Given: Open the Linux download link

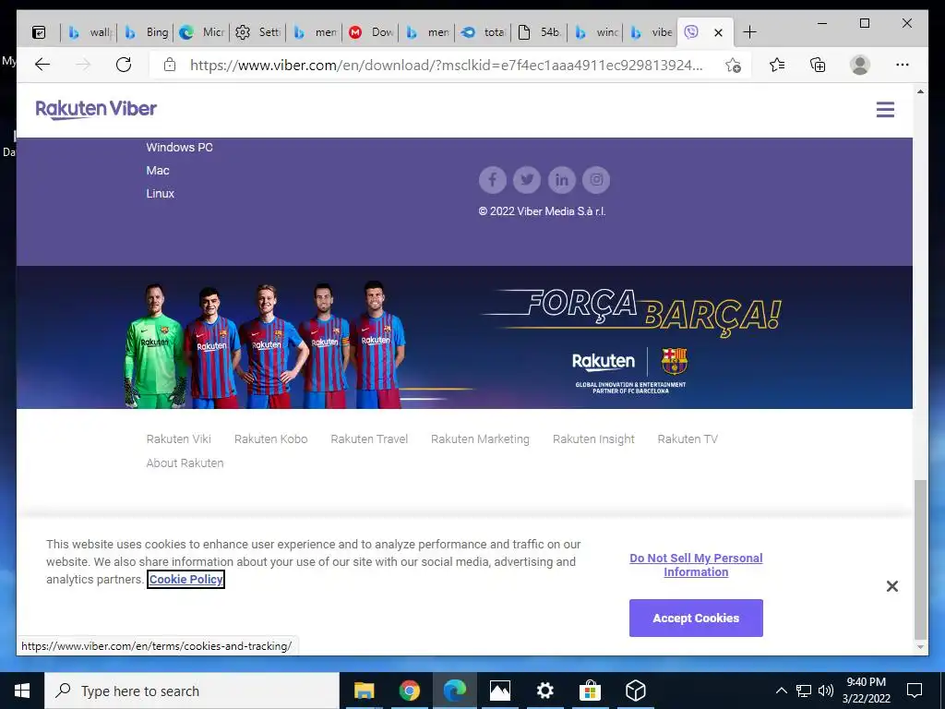Looking at the screenshot, I should [160, 194].
